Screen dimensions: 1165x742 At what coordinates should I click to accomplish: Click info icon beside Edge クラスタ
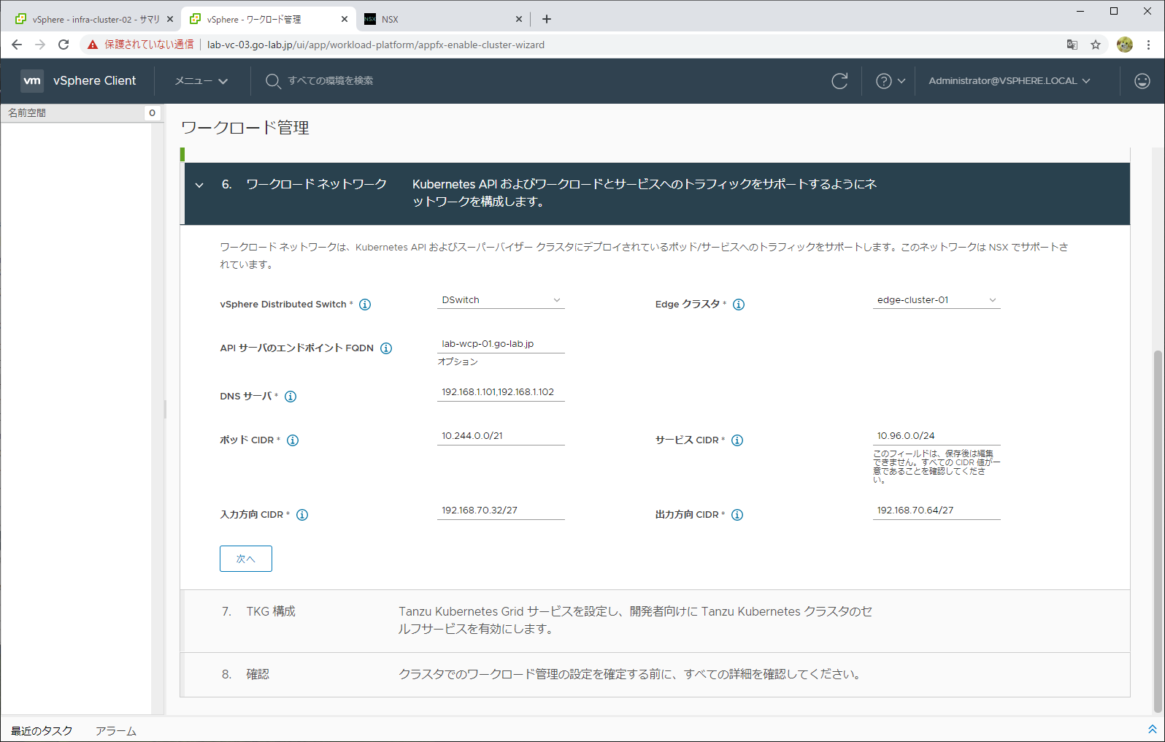pyautogui.click(x=739, y=305)
